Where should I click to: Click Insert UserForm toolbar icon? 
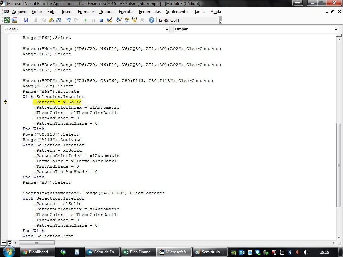pos(15,20)
